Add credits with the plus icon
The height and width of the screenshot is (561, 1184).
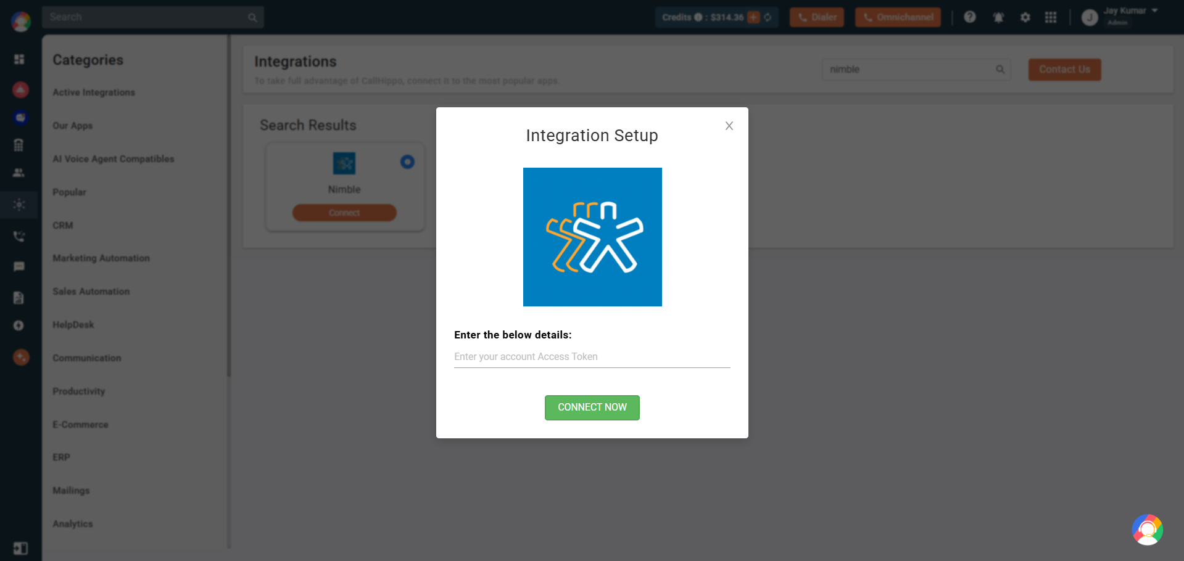point(753,17)
